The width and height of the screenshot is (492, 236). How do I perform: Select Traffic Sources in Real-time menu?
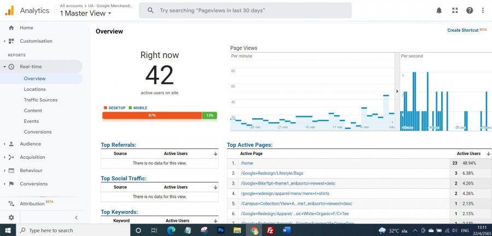pos(40,100)
